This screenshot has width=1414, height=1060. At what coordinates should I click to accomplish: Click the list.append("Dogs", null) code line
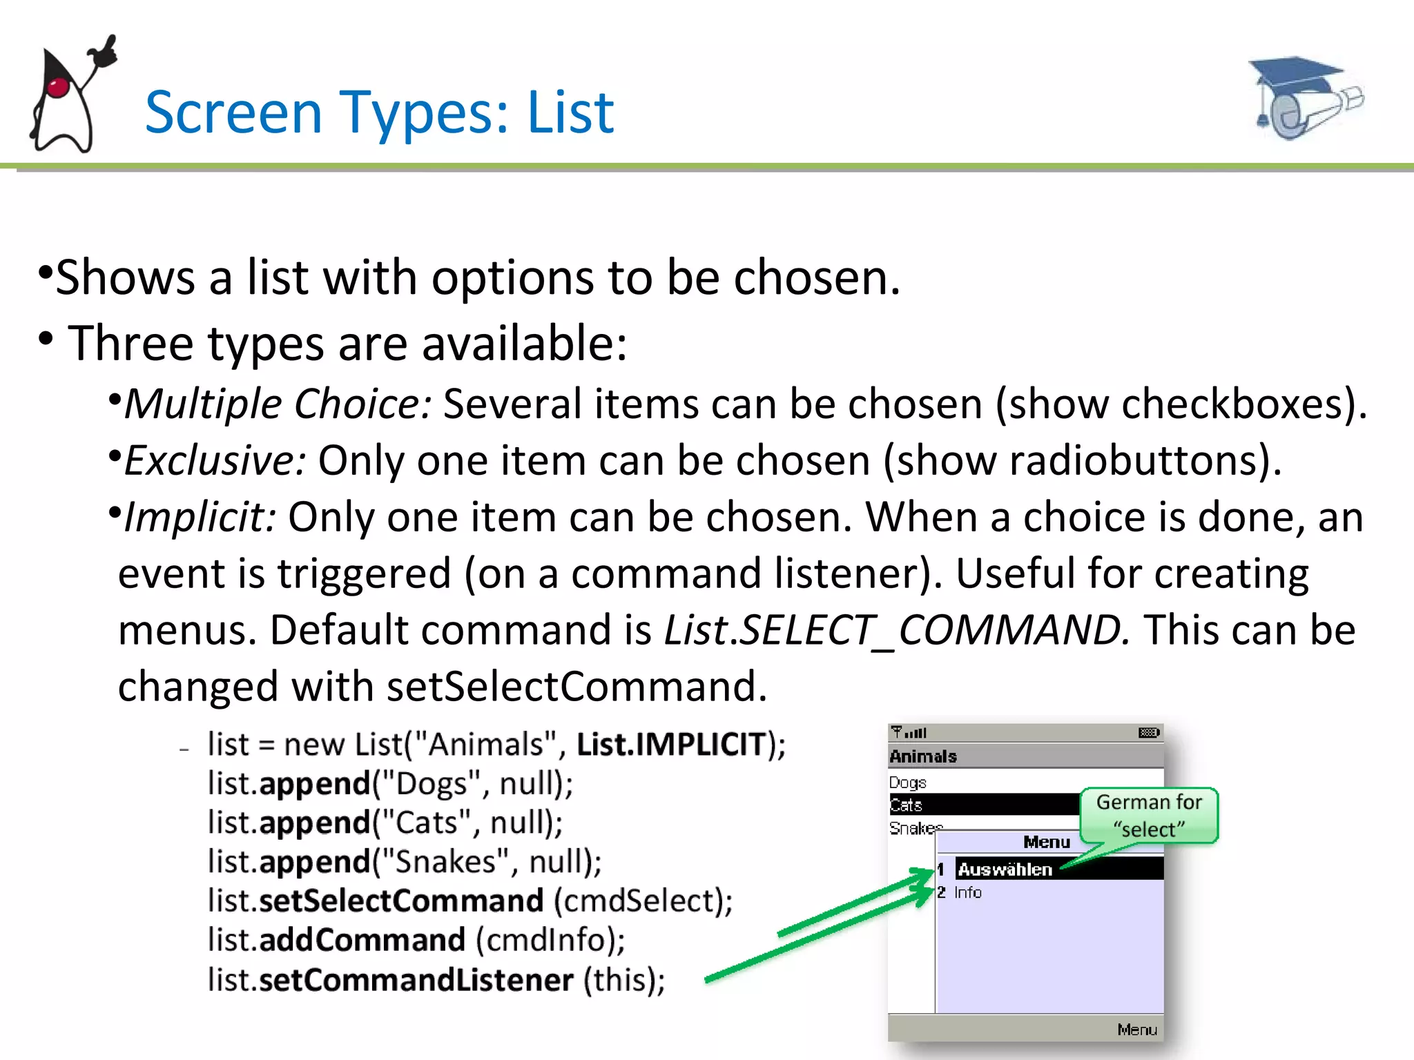pyautogui.click(x=391, y=784)
